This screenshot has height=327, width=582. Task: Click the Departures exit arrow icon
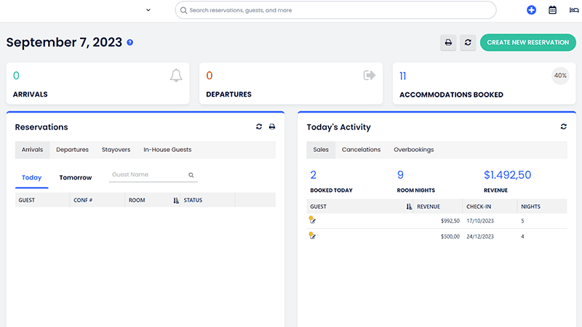370,76
